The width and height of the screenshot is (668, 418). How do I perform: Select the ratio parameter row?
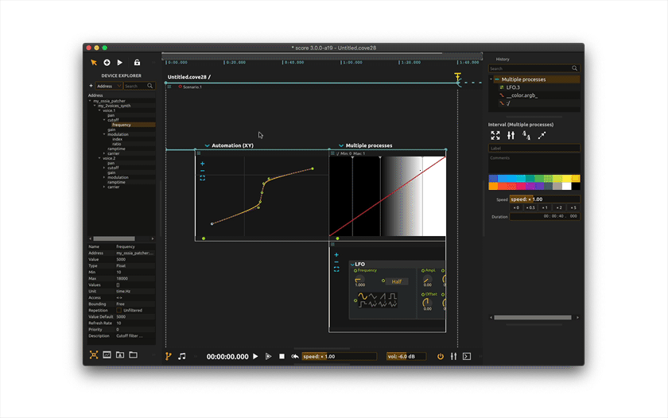(x=117, y=144)
